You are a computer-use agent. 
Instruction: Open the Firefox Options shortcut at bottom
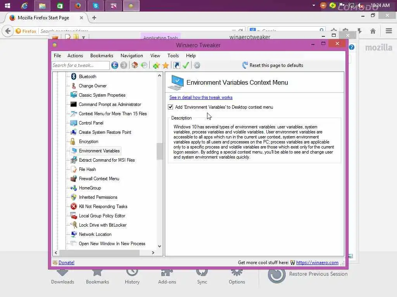click(x=237, y=277)
